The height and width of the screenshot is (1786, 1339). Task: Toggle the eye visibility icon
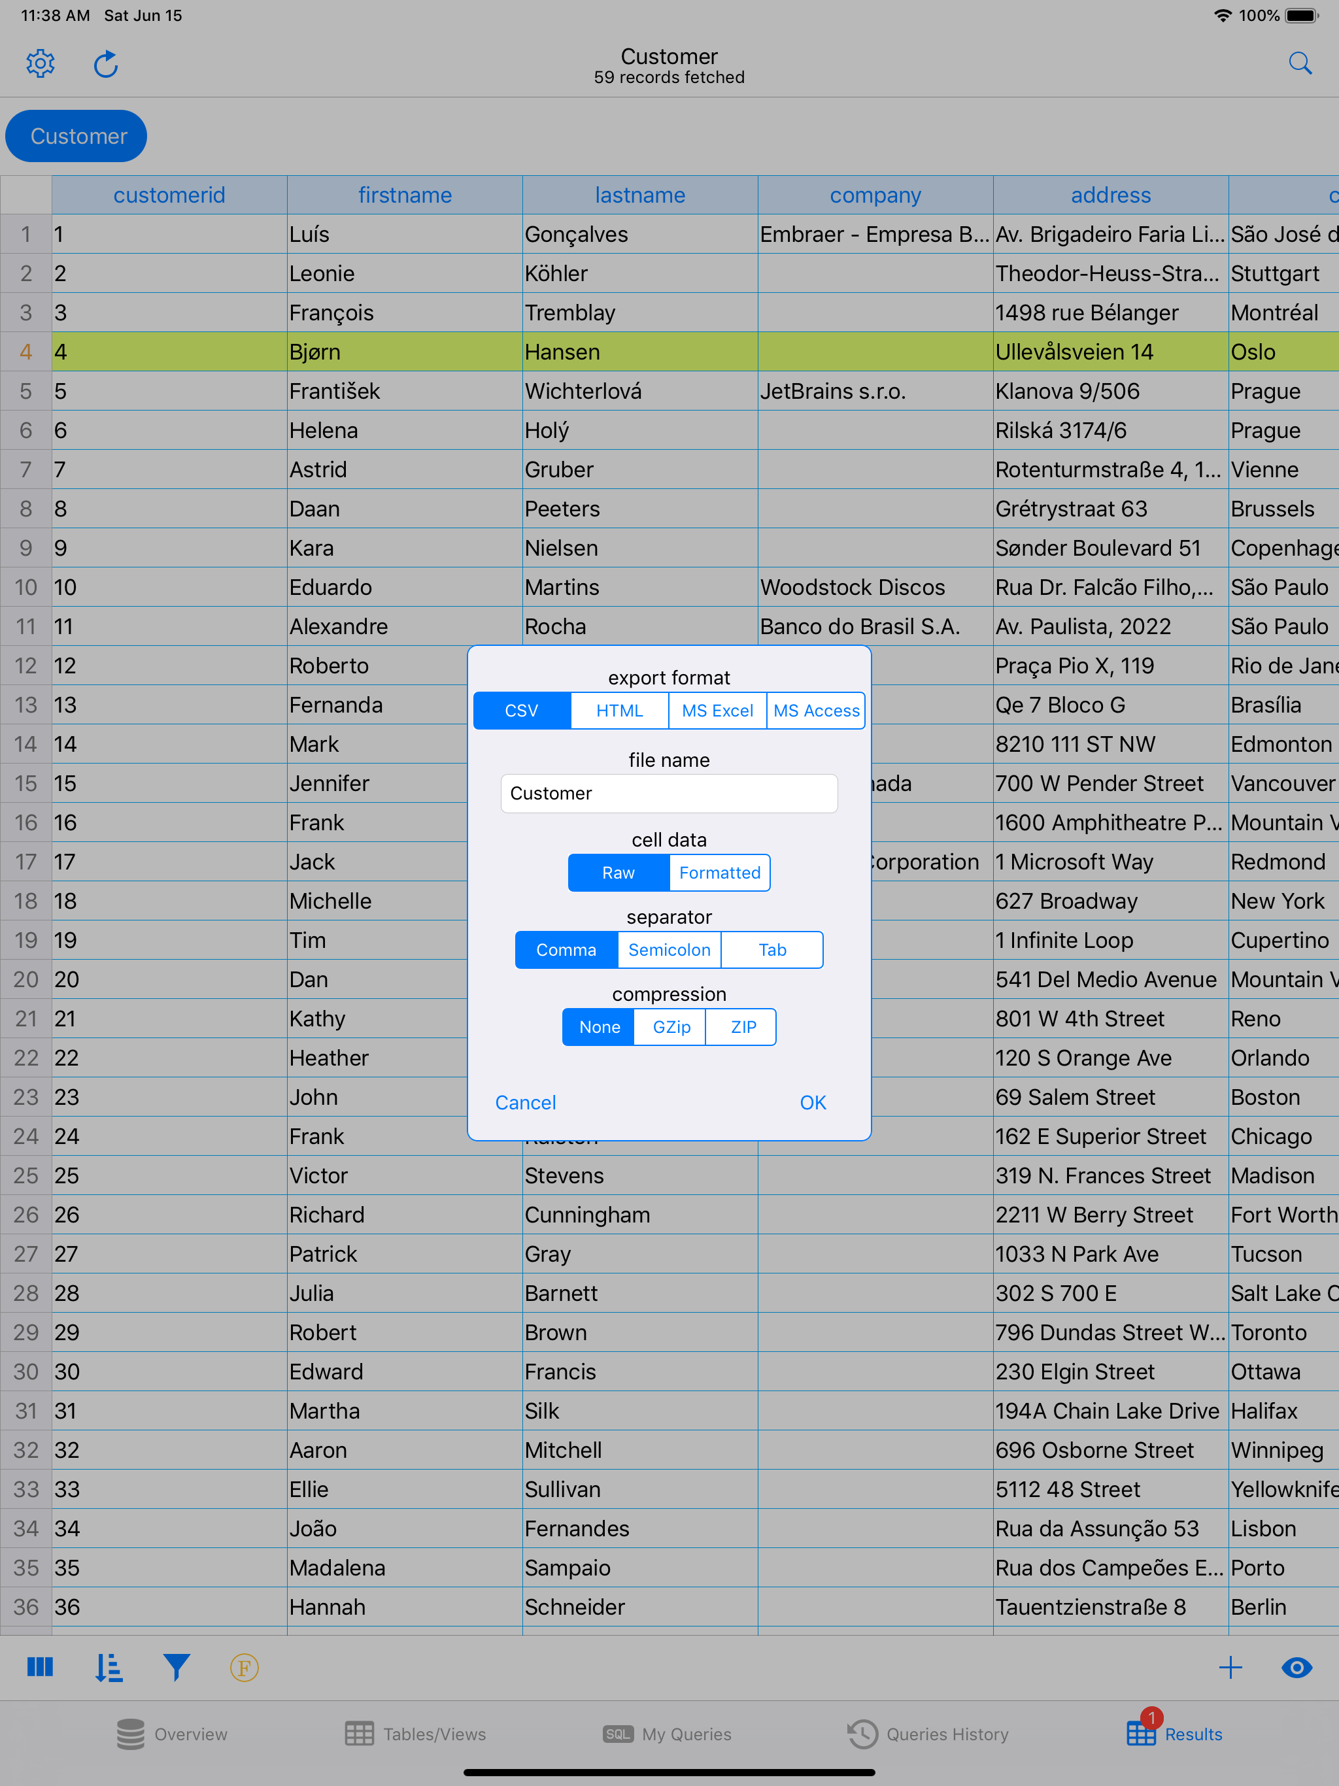[x=1297, y=1666]
